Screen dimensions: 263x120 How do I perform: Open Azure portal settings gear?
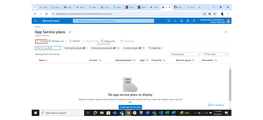coord(181,21)
